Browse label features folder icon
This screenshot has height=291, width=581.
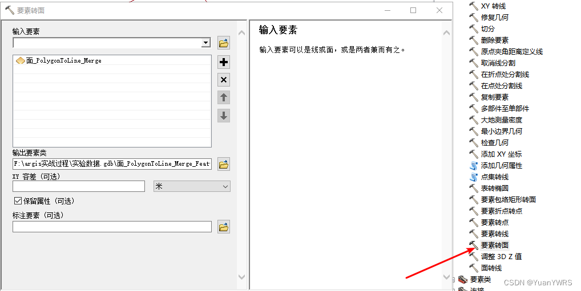click(x=223, y=227)
